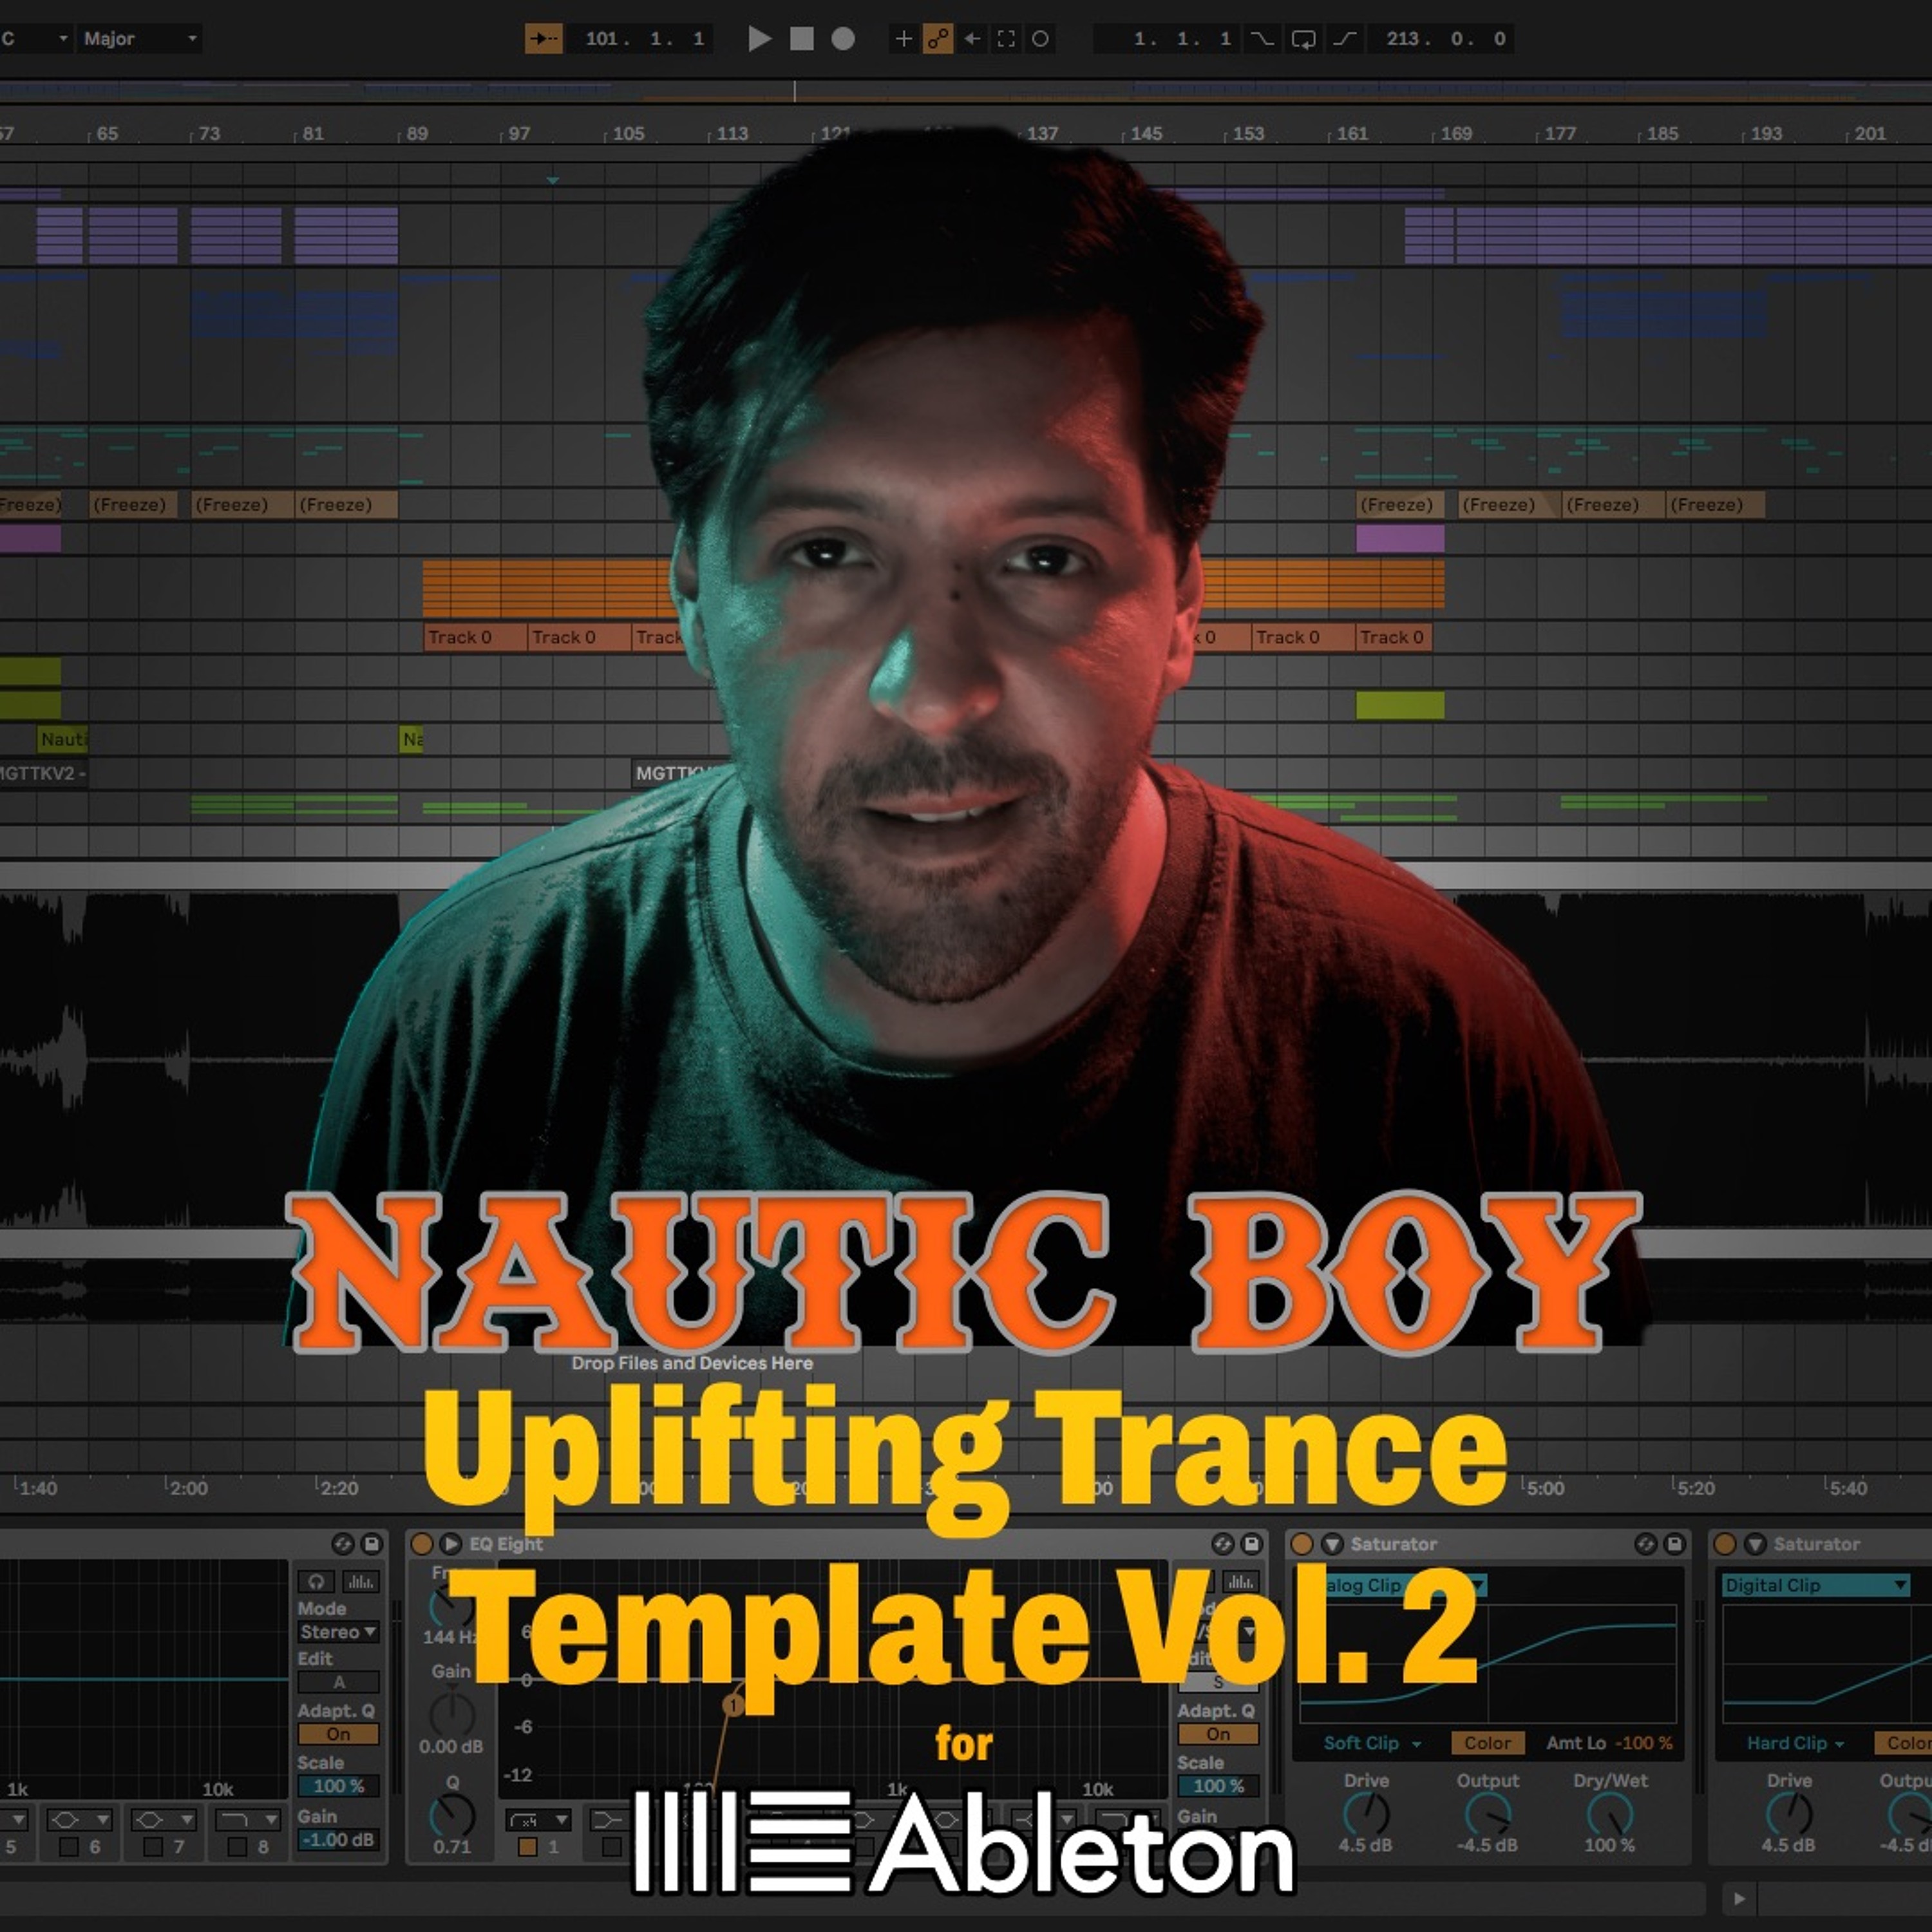1932x1932 pixels.
Task: Click Hot-Swap icon on the leftmost device
Action: click(343, 1544)
